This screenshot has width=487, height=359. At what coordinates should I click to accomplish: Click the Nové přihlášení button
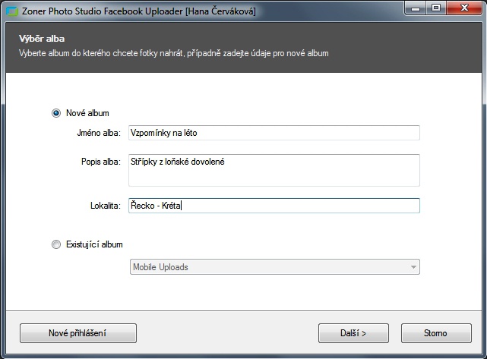[x=78, y=333]
